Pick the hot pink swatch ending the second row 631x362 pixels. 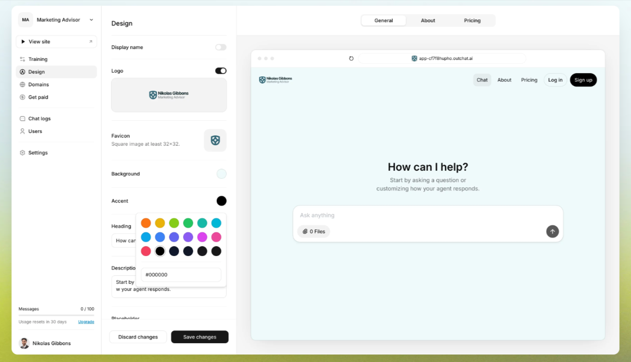[216, 237]
